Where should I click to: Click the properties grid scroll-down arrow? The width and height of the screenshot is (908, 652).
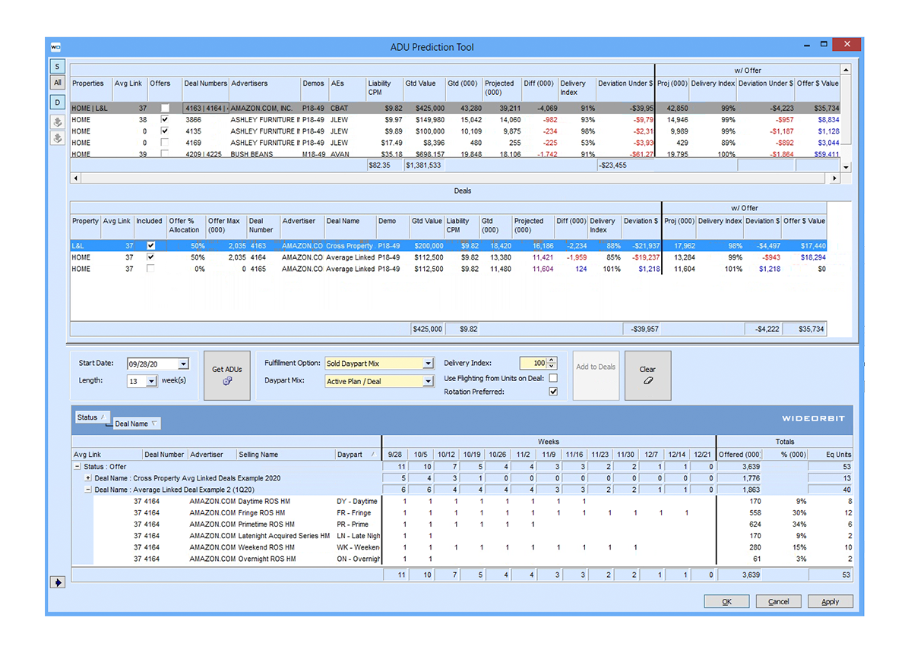846,167
